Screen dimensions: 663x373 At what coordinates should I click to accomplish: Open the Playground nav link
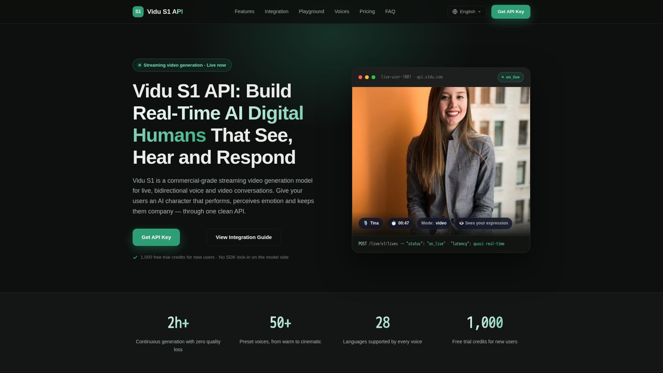pyautogui.click(x=311, y=11)
